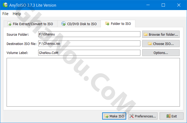Minimize the AnyToISO window

tap(148, 5)
